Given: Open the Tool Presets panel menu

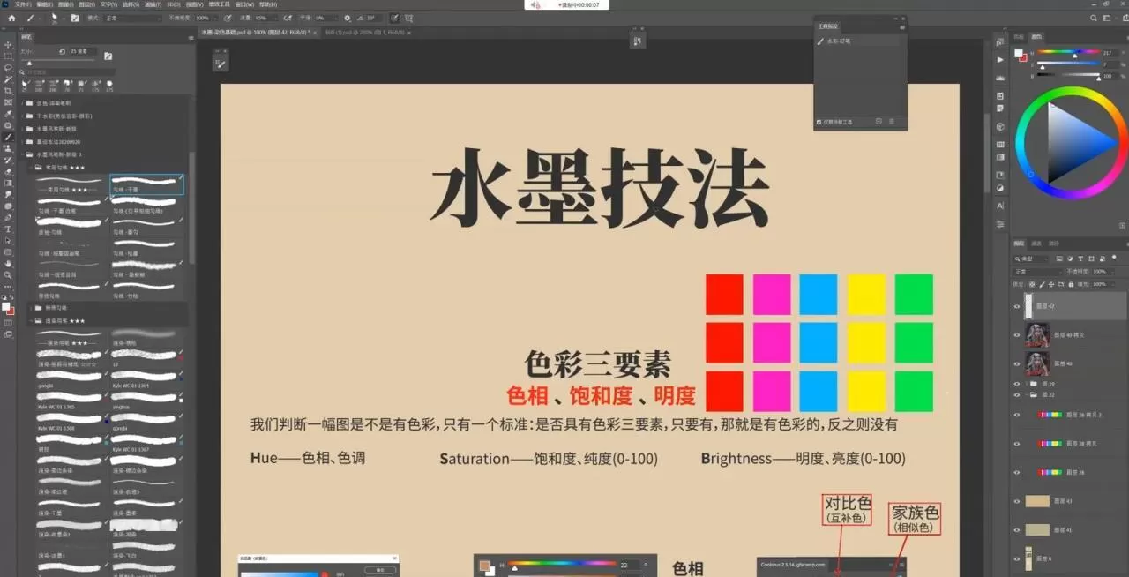Looking at the screenshot, I should [902, 27].
